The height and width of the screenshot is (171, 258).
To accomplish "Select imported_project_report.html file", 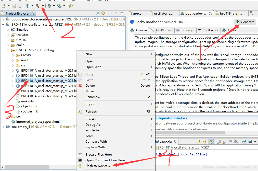I will pyautogui.click(x=38, y=122).
